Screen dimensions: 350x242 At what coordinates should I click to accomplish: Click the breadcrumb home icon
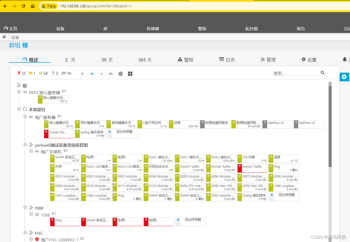pos(4,37)
